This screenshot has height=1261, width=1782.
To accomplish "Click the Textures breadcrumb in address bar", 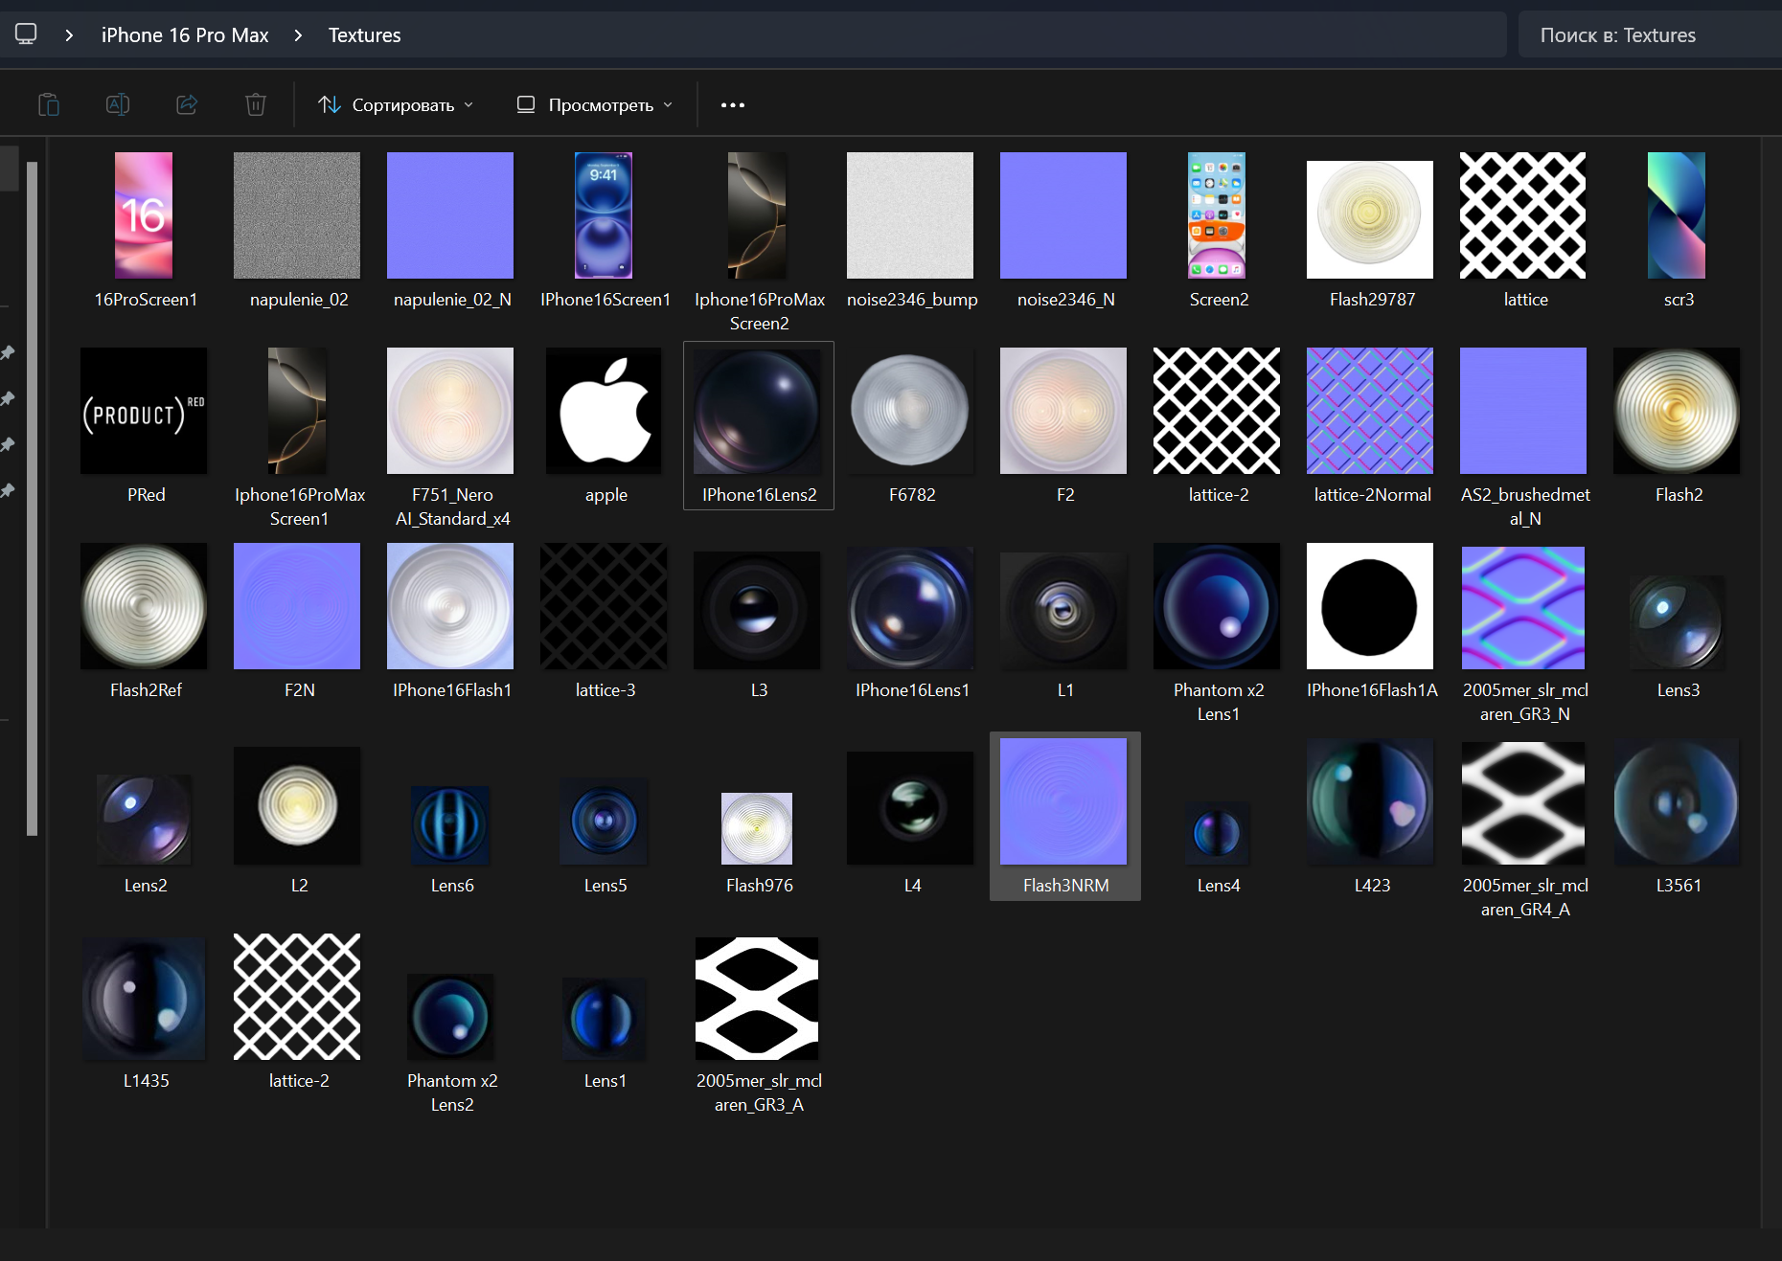I will click(x=364, y=35).
